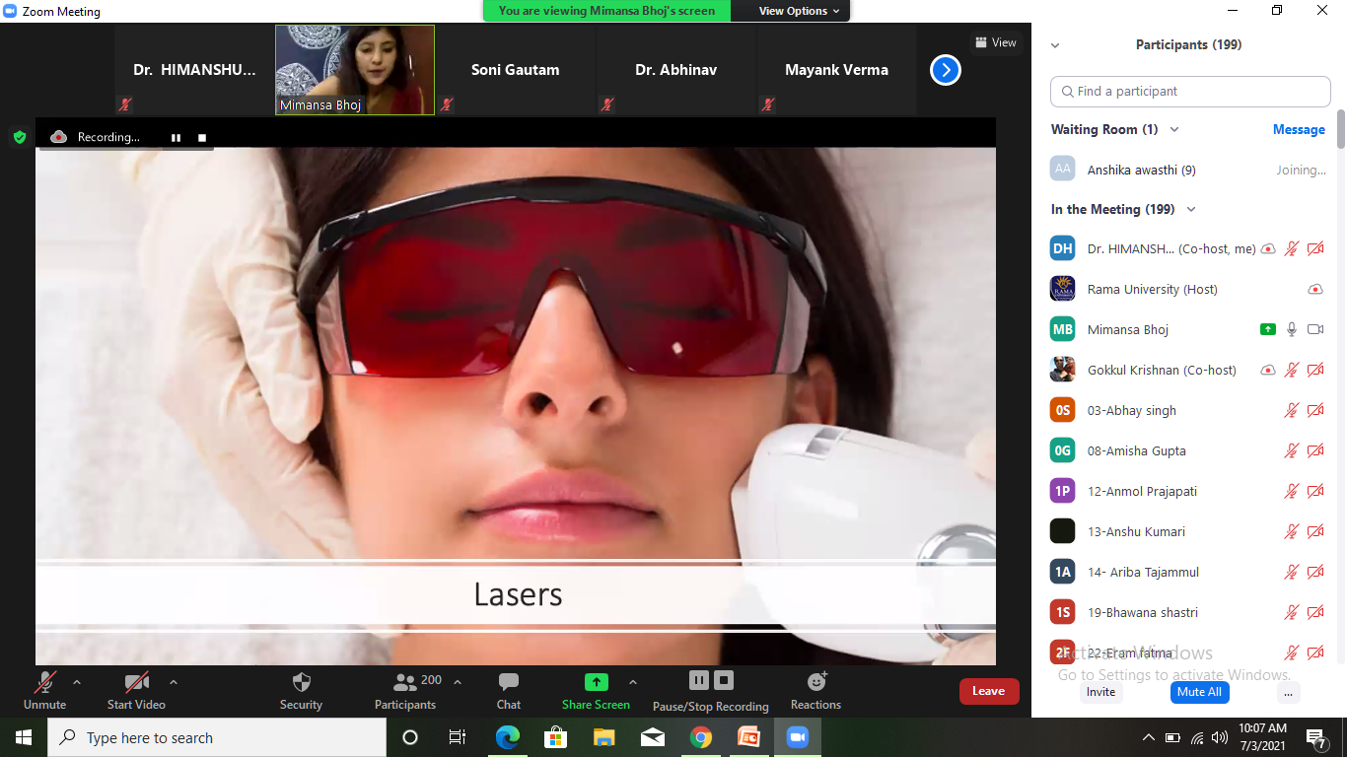Open File Explorer from taskbar

click(x=603, y=737)
